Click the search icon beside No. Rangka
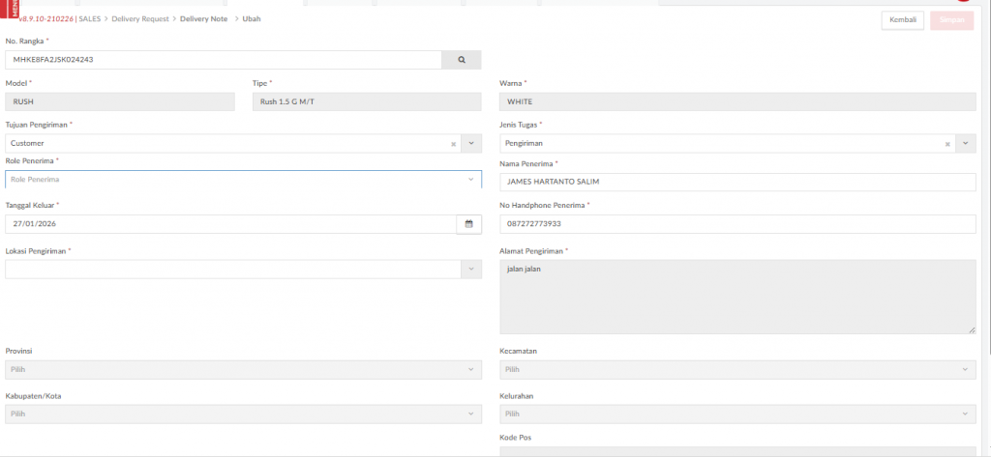Screen dimensions: 991x457 click(x=462, y=60)
